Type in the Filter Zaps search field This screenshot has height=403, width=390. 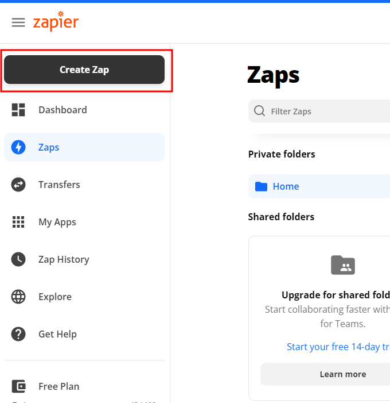coord(327,111)
